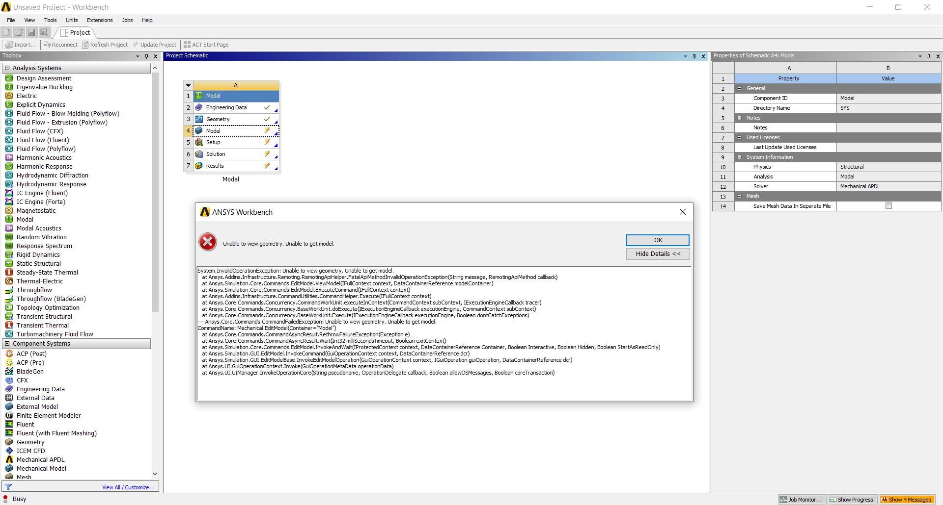Select Harmonic Acoustics icon in Toolbox
The height and width of the screenshot is (505, 943).
tap(9, 157)
